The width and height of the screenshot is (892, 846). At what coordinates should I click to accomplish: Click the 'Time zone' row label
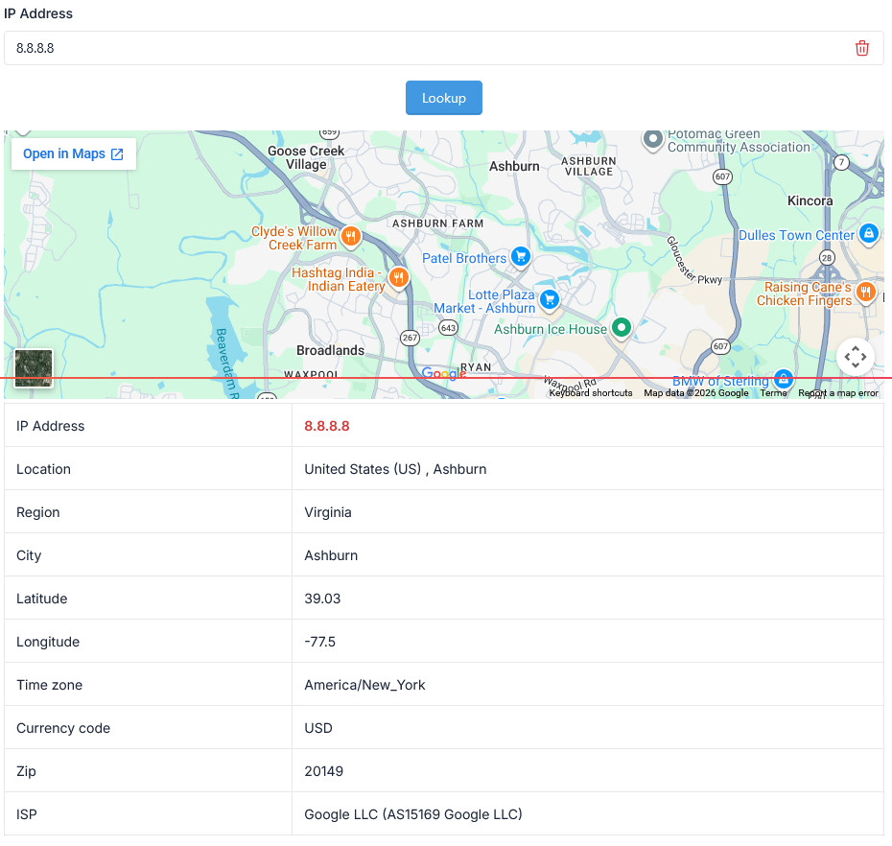(x=50, y=685)
